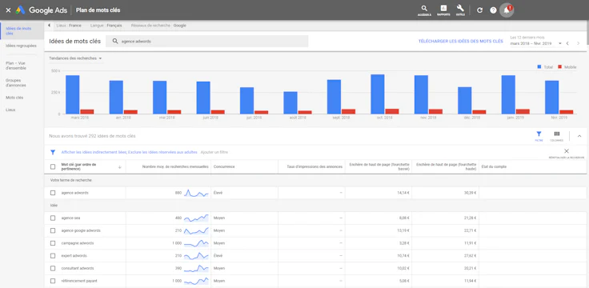Click the État du compte column header
The height and width of the screenshot is (288, 589).
494,166
